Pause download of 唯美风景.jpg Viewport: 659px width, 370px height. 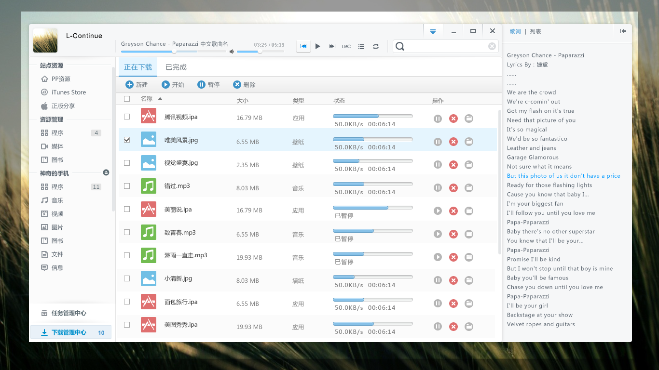(438, 142)
